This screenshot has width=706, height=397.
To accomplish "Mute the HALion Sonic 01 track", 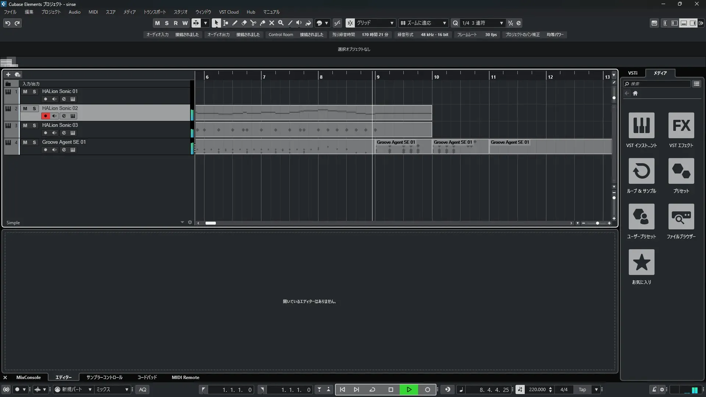I will pyautogui.click(x=25, y=92).
